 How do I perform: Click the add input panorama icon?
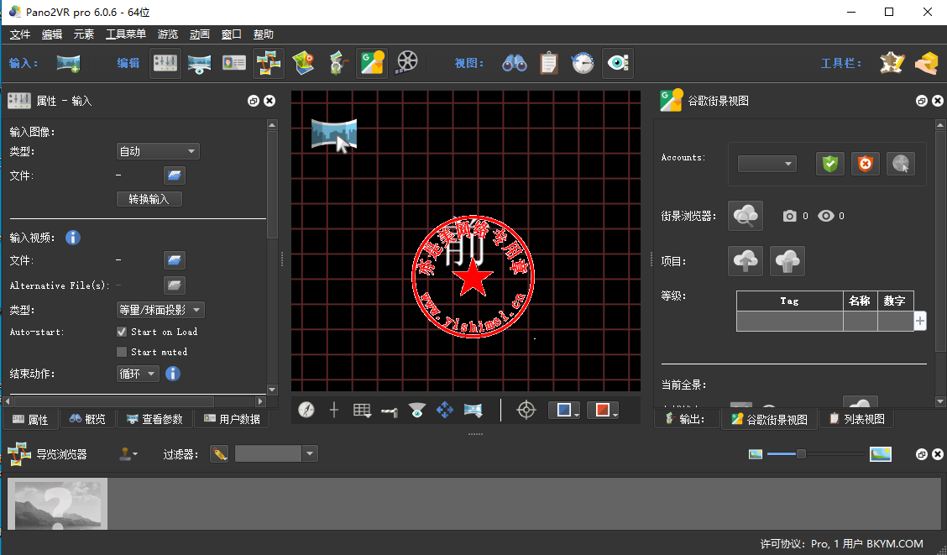pos(68,63)
